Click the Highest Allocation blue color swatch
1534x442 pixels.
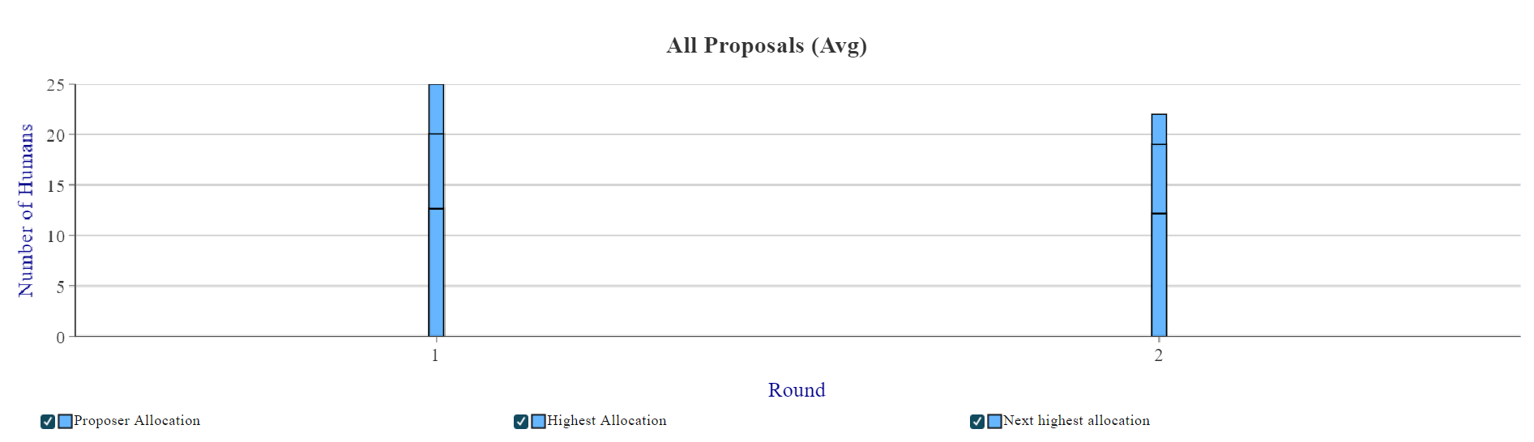tap(538, 422)
